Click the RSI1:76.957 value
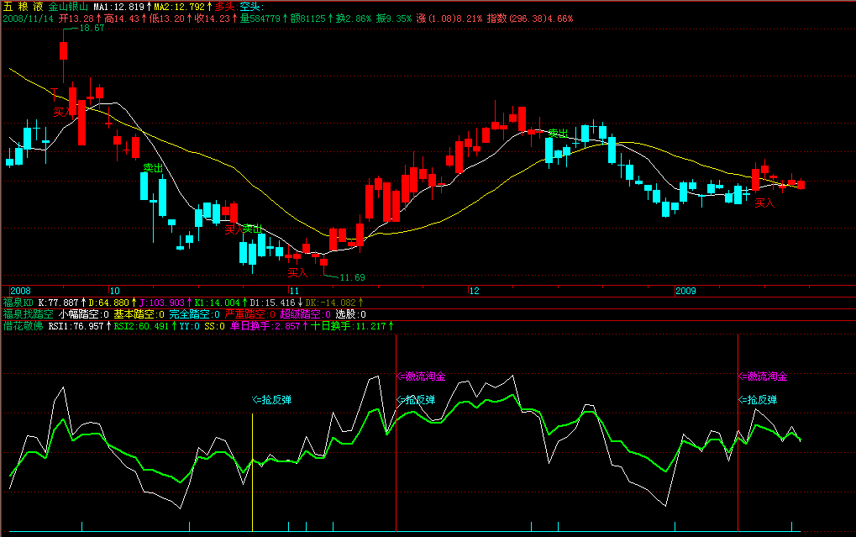This screenshot has width=856, height=537. pos(76,326)
